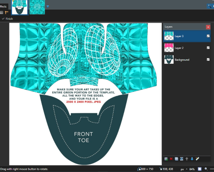Select the Layer 2 row
This screenshot has height=172, width=214.
coord(187,48)
